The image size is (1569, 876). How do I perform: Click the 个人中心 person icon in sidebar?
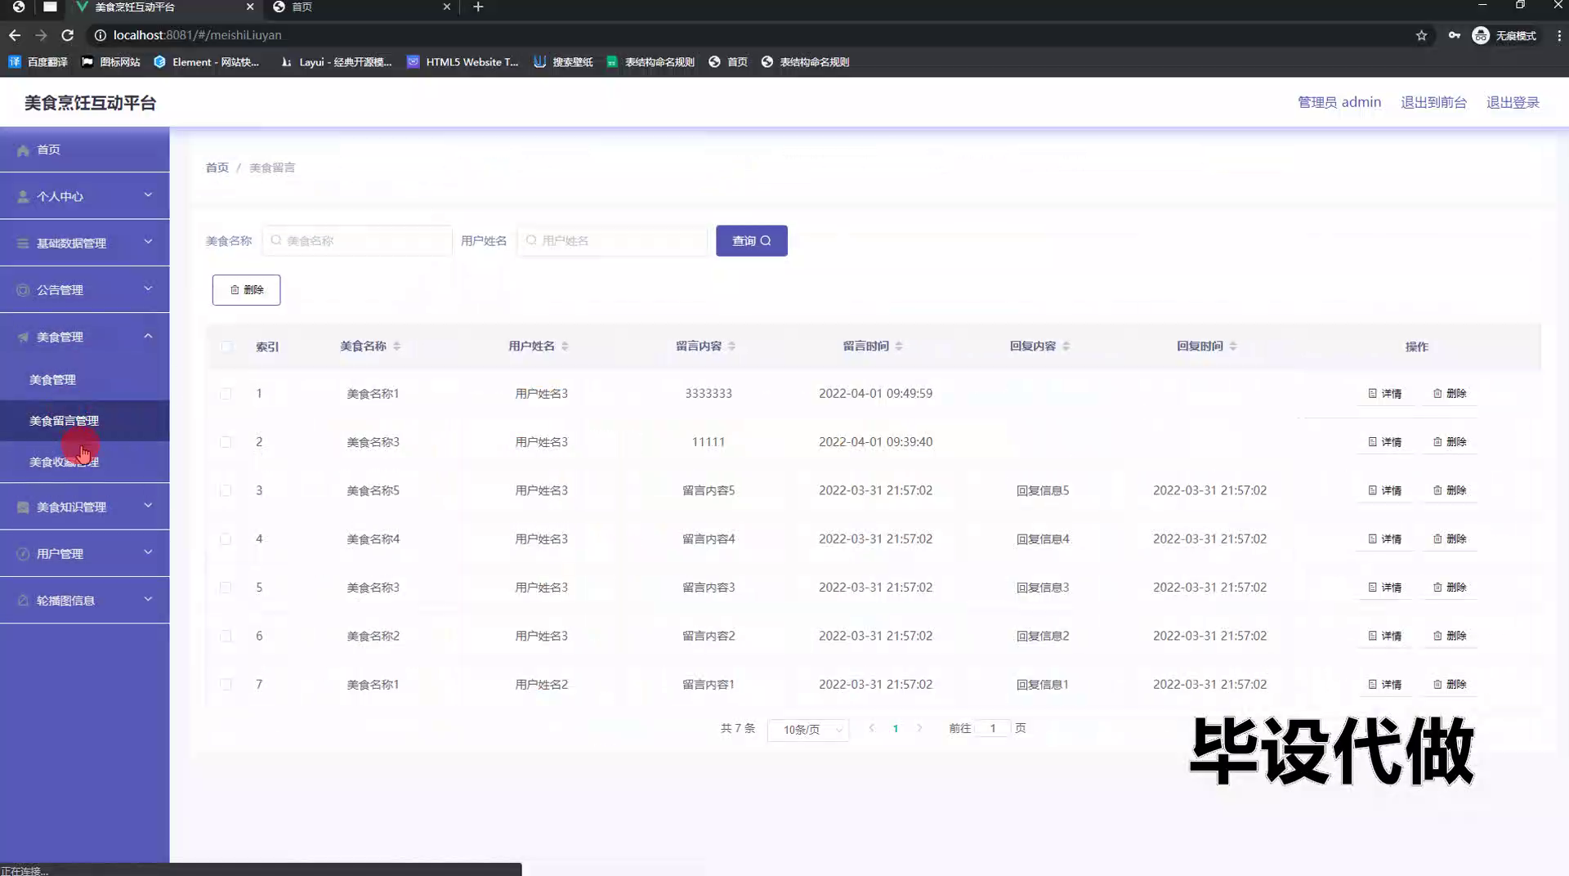tap(23, 196)
